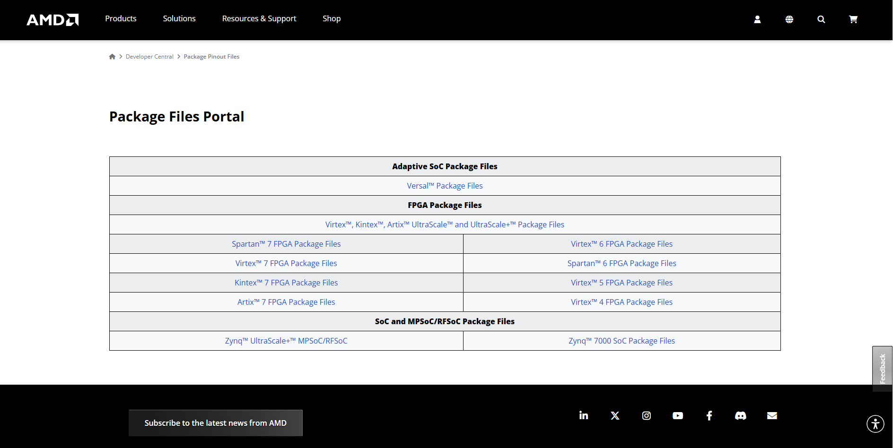This screenshot has height=448, width=893.
Task: Open Spartan 6 FPGA Package Files
Action: pos(622,263)
